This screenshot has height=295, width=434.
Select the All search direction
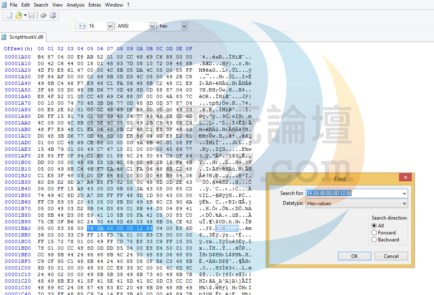[374, 226]
